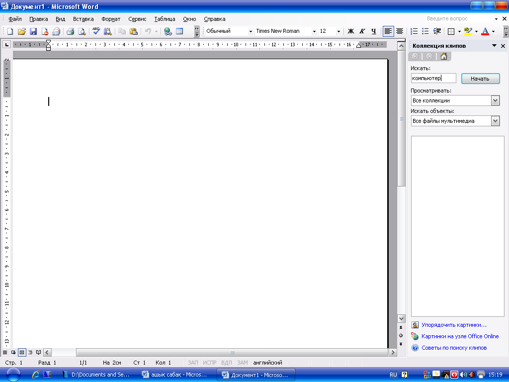
Task: Toggle ВДЛ extend selection indicator
Action: pos(227,363)
